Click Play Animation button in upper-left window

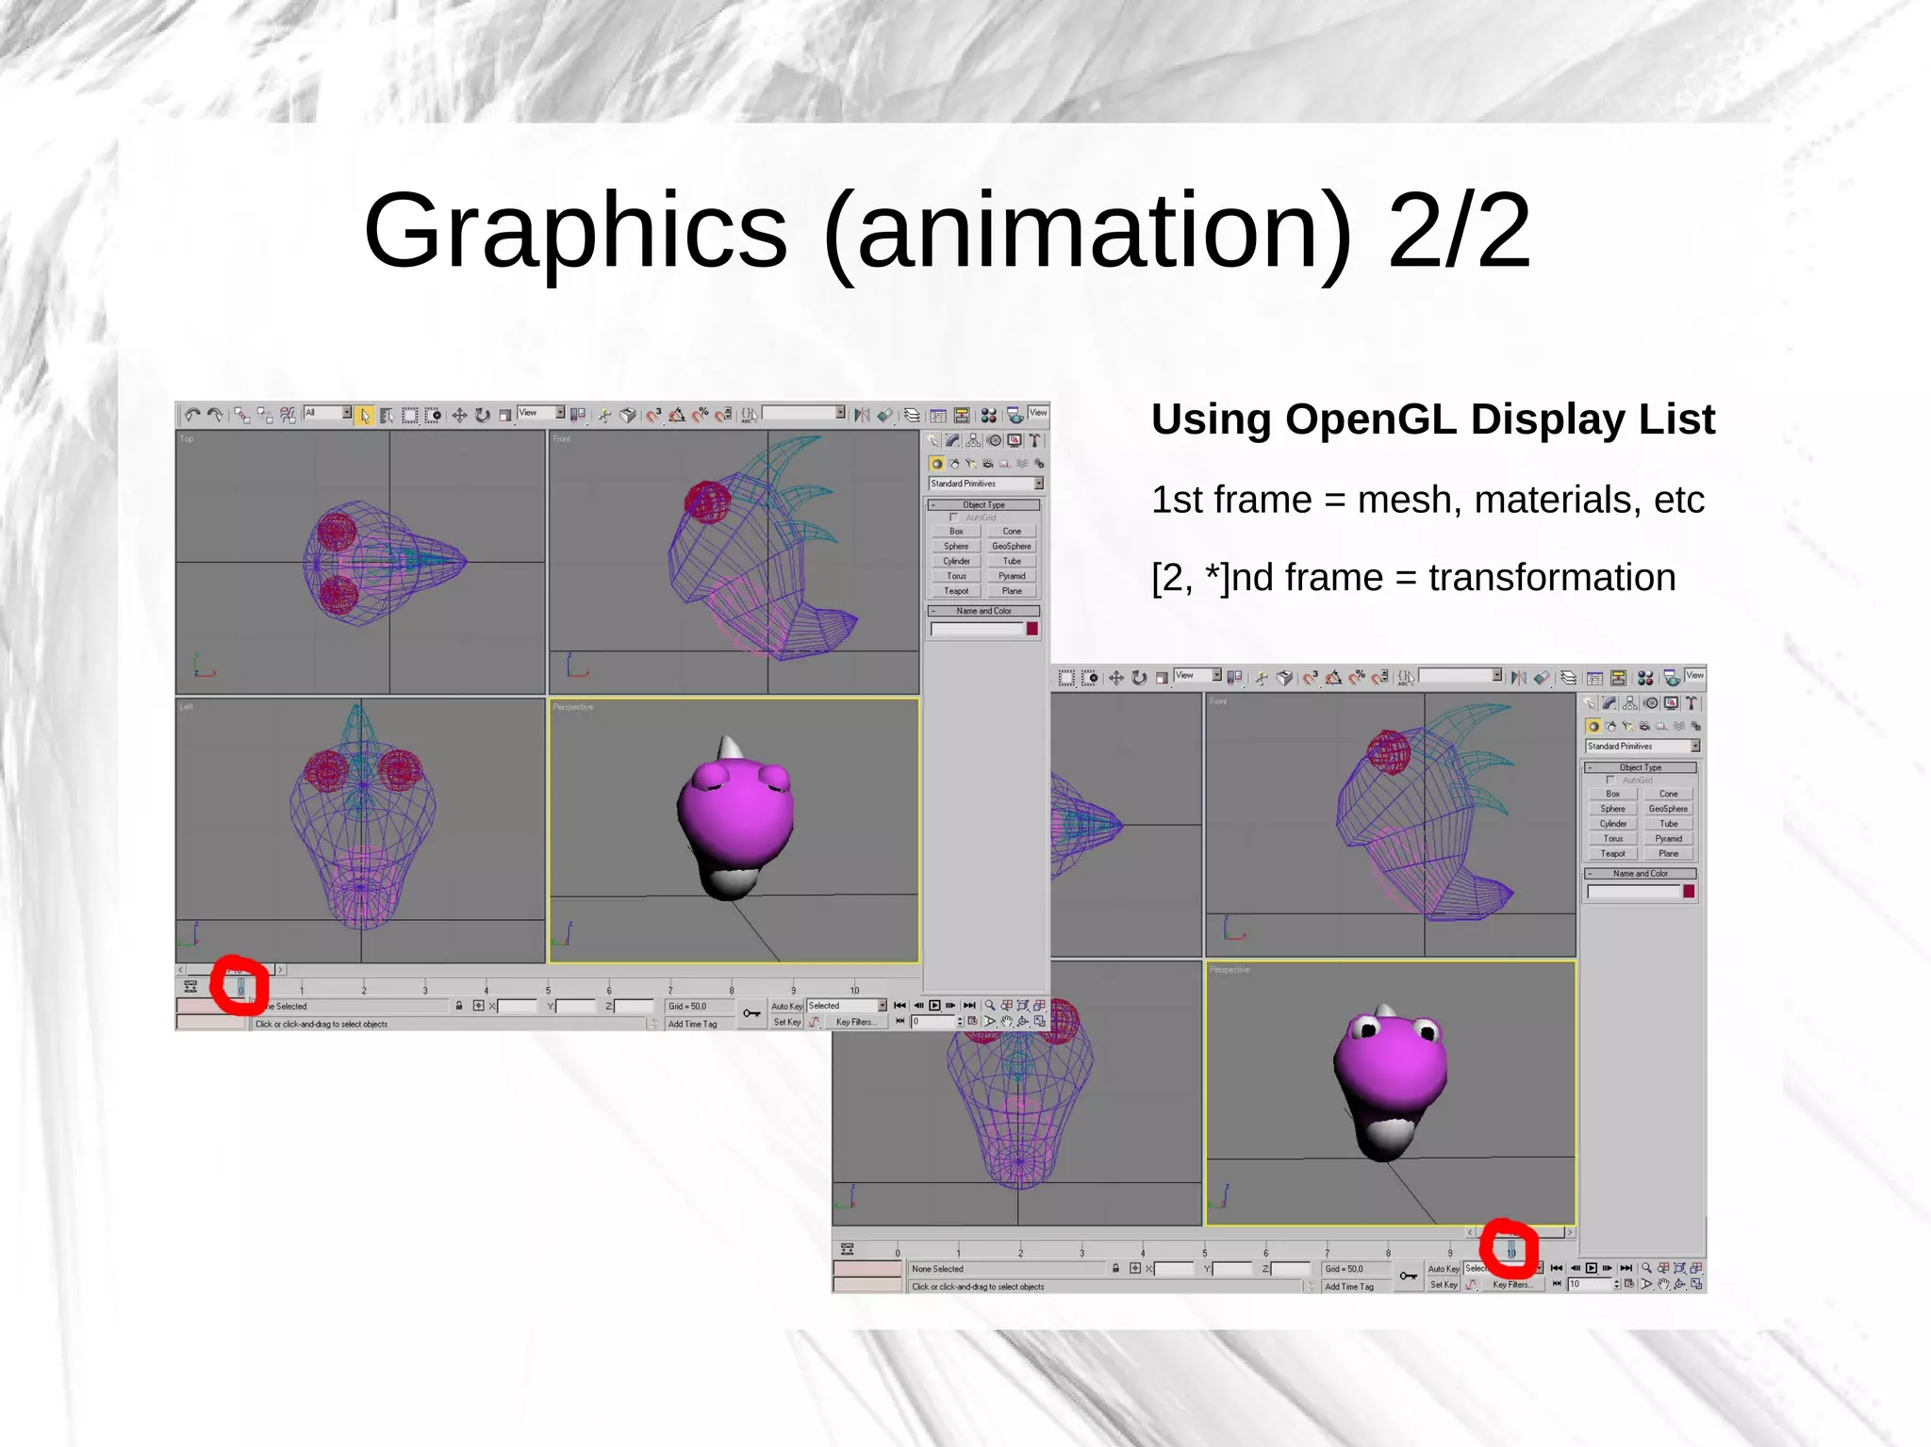pos(934,1006)
